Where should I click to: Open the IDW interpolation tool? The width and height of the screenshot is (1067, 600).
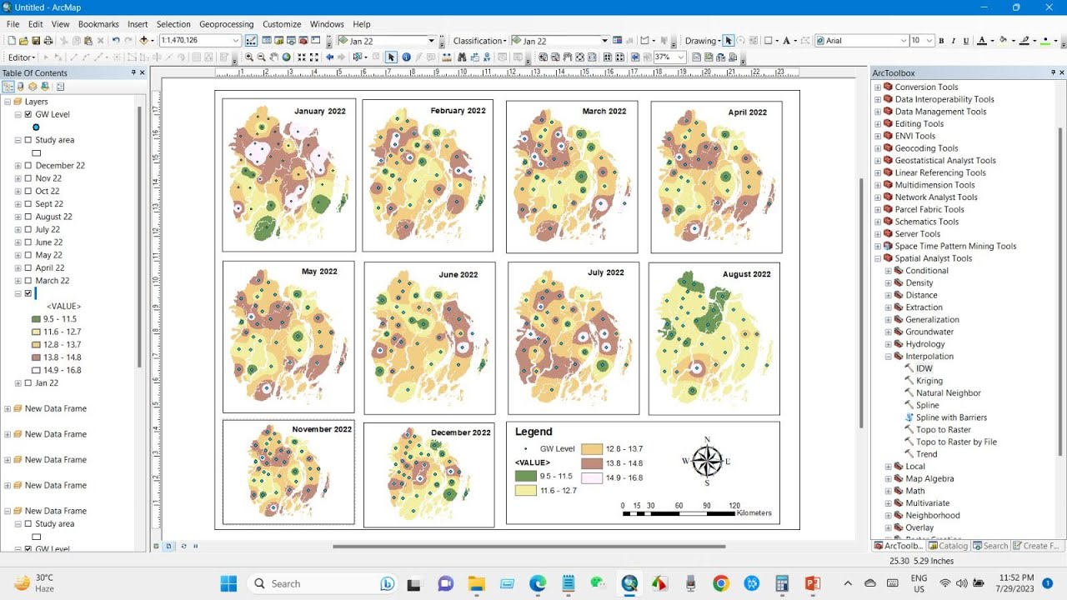pos(924,368)
